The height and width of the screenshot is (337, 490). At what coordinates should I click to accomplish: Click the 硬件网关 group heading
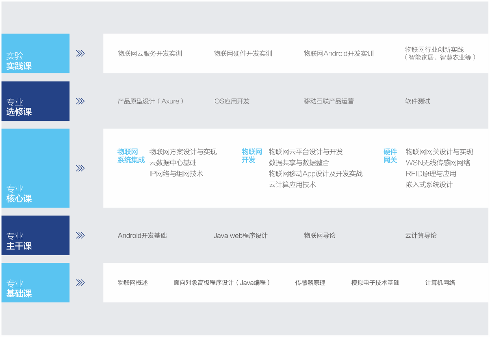390,156
